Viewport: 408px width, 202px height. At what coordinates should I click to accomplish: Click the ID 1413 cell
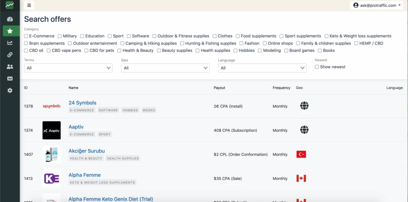[x=28, y=178]
